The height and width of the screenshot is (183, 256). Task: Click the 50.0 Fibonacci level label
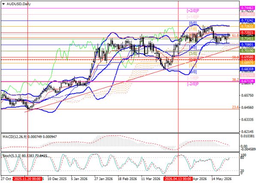235,57
